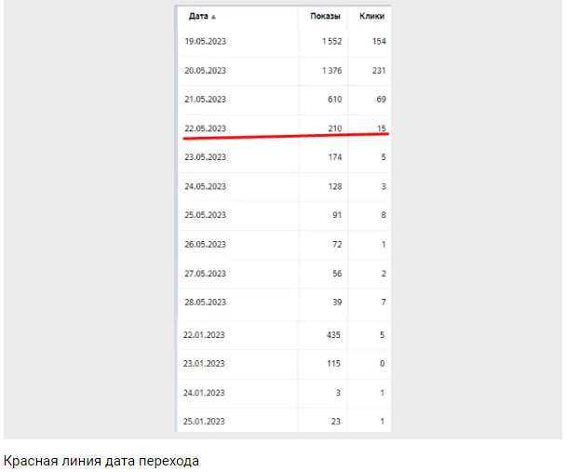566x472 pixels.
Task: Select impressions value 56
Action: 337,274
